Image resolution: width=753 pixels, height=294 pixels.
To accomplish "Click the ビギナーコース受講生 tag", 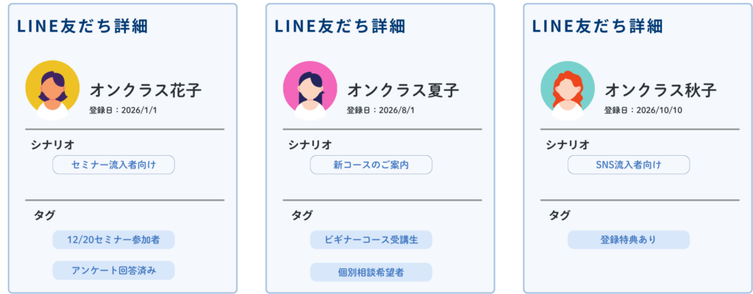I will (371, 240).
